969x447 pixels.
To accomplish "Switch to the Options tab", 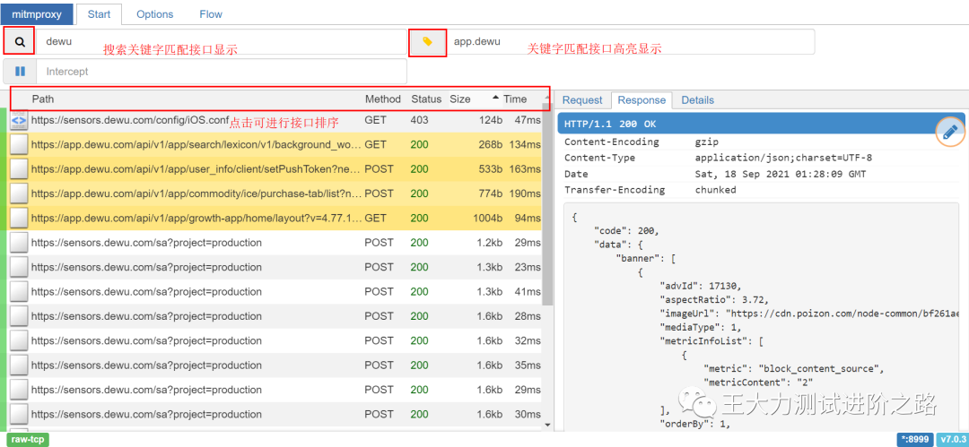I will coord(155,13).
